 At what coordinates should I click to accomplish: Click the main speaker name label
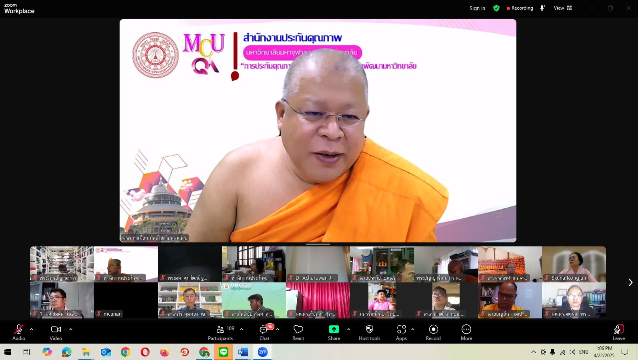coord(154,238)
